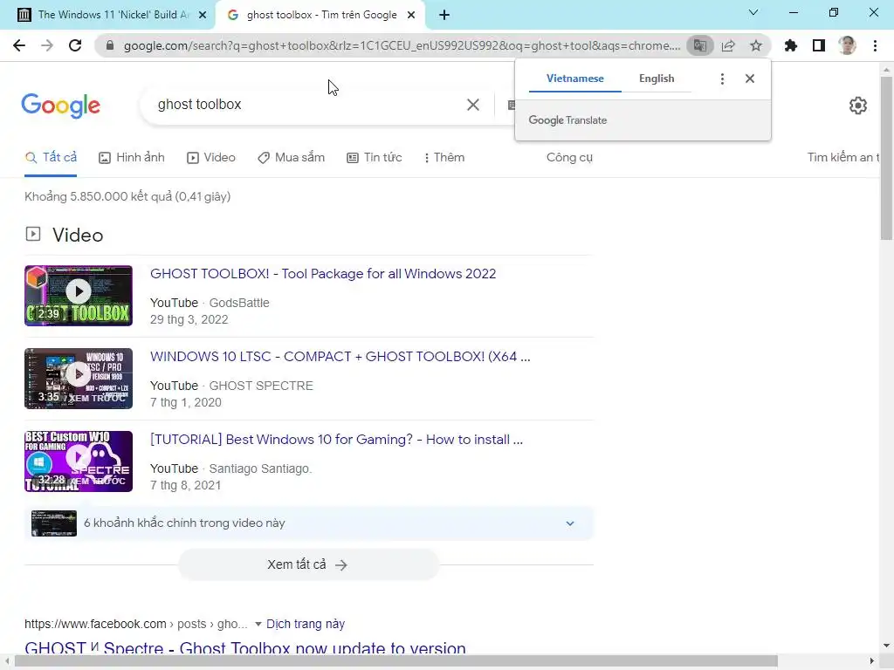Image resolution: width=894 pixels, height=670 pixels.
Task: Reload the current page
Action: [x=75, y=45]
